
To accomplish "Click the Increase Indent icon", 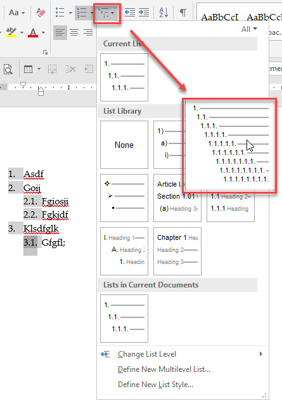I will tap(144, 12).
